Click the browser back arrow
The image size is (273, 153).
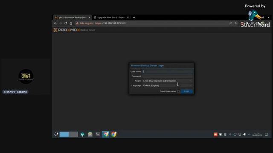click(55, 23)
